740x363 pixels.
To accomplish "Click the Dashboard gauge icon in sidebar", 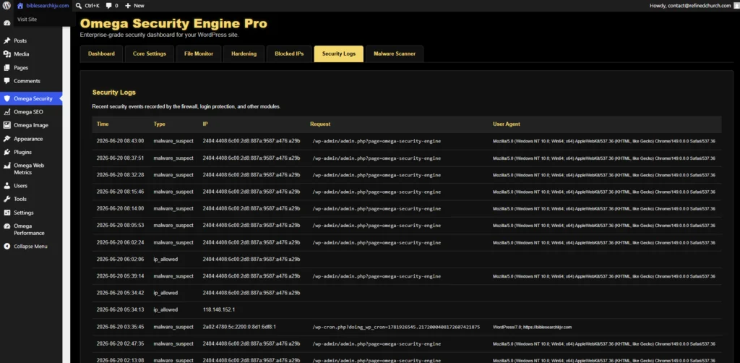I will point(7,22).
